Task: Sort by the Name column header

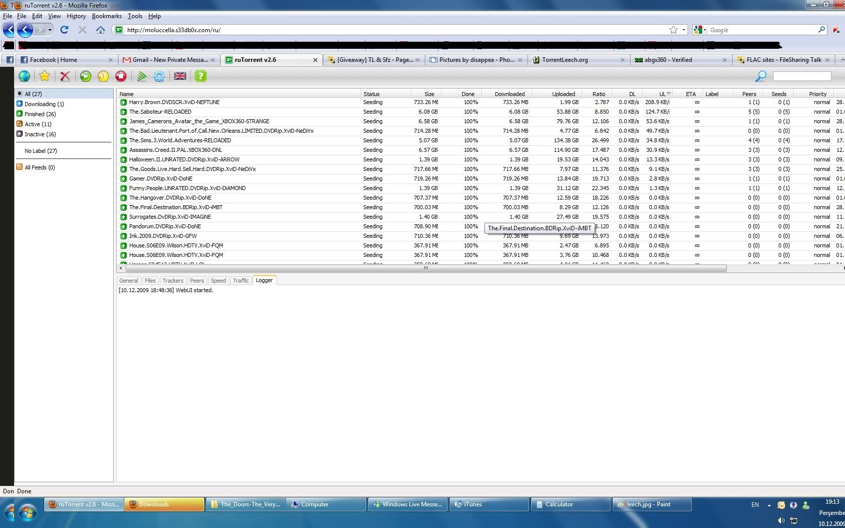Action: click(x=239, y=94)
